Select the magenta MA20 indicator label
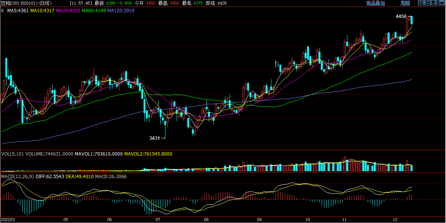The image size is (446, 223). tap(68, 10)
